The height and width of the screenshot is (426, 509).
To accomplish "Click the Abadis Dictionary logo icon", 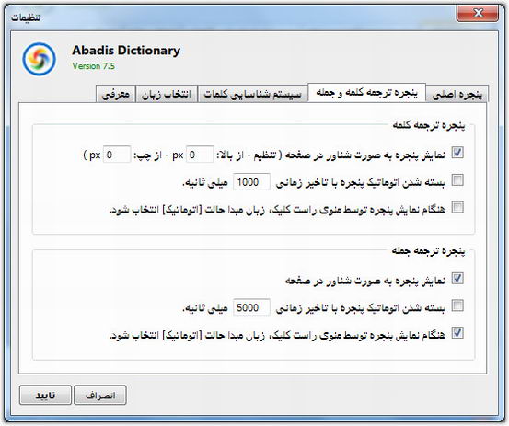I will (x=39, y=60).
